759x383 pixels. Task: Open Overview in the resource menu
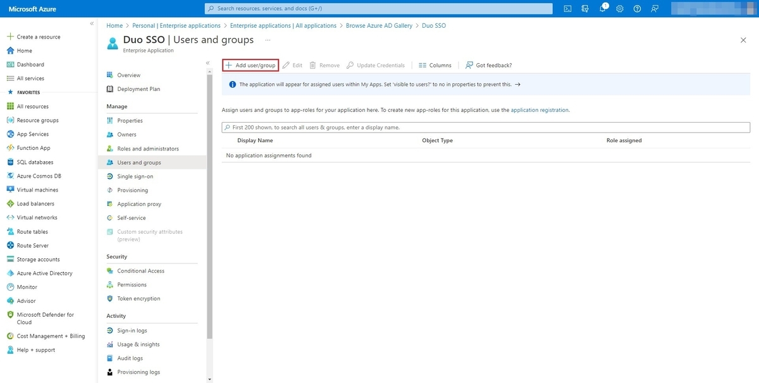click(x=128, y=75)
